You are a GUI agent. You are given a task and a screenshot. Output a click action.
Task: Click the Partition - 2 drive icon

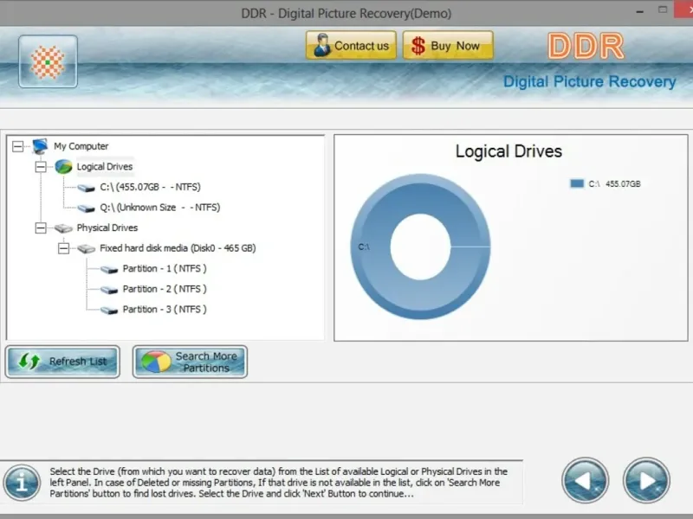[109, 290]
